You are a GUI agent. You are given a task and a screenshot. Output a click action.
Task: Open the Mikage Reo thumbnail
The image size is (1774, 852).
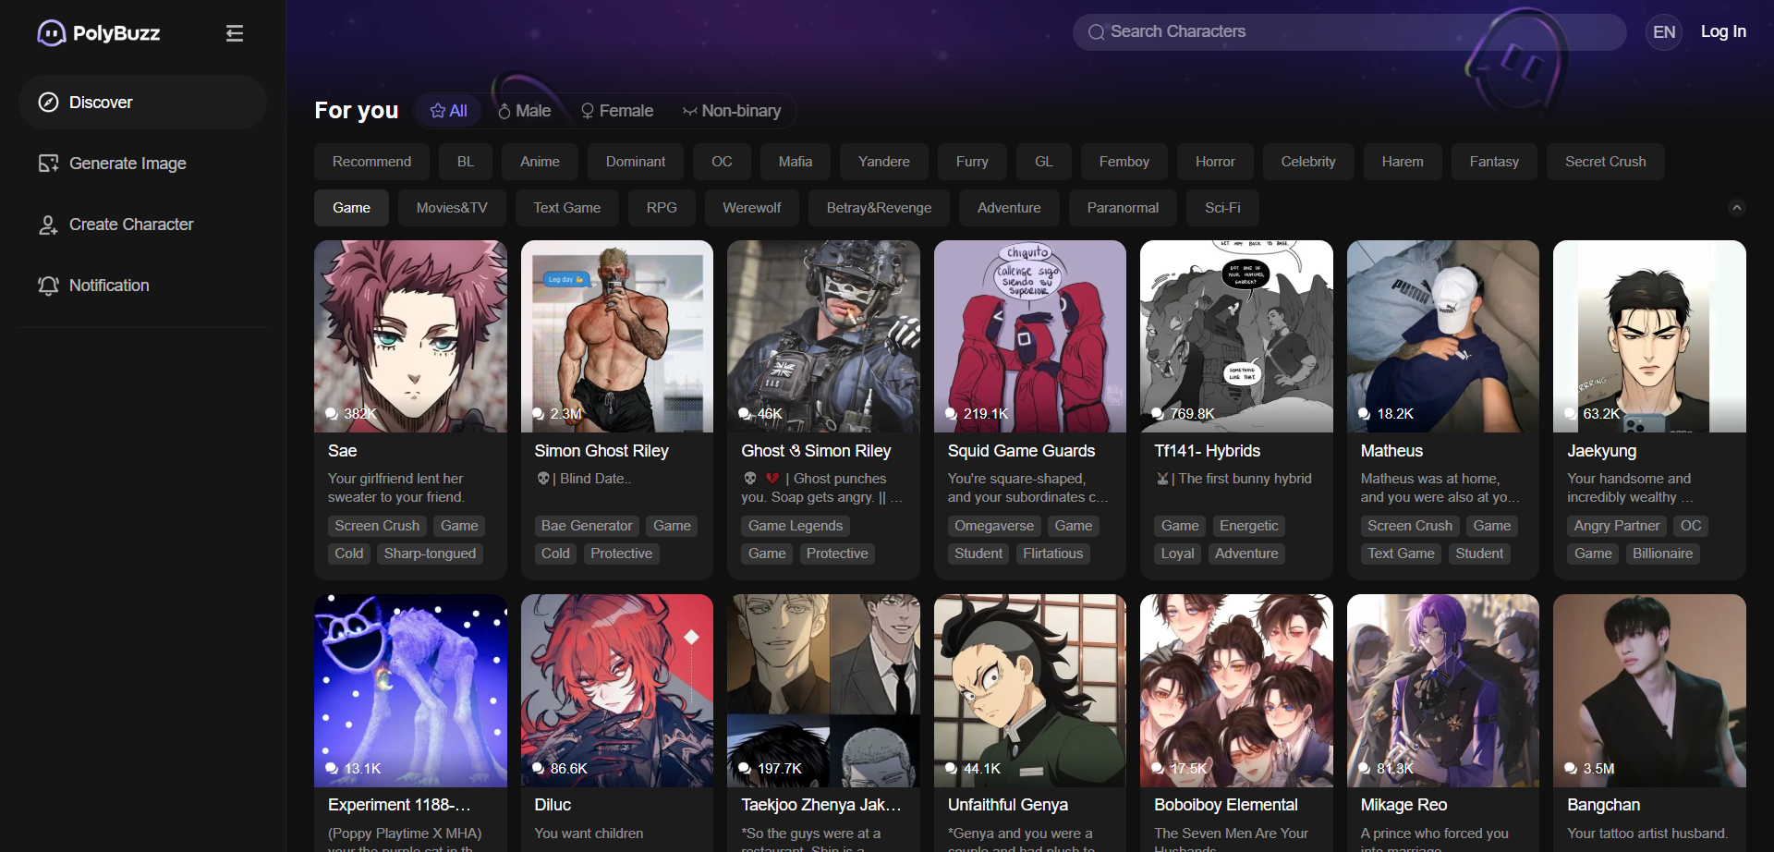pyautogui.click(x=1443, y=691)
